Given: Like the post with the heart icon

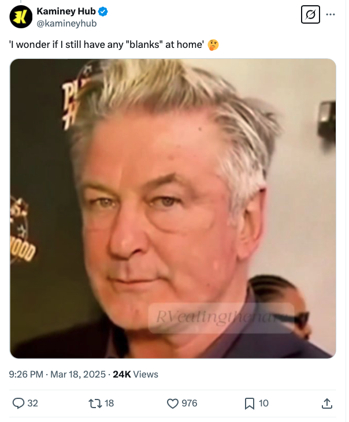Looking at the screenshot, I should [173, 403].
